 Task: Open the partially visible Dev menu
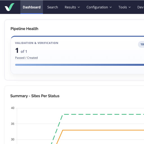click(141, 7)
